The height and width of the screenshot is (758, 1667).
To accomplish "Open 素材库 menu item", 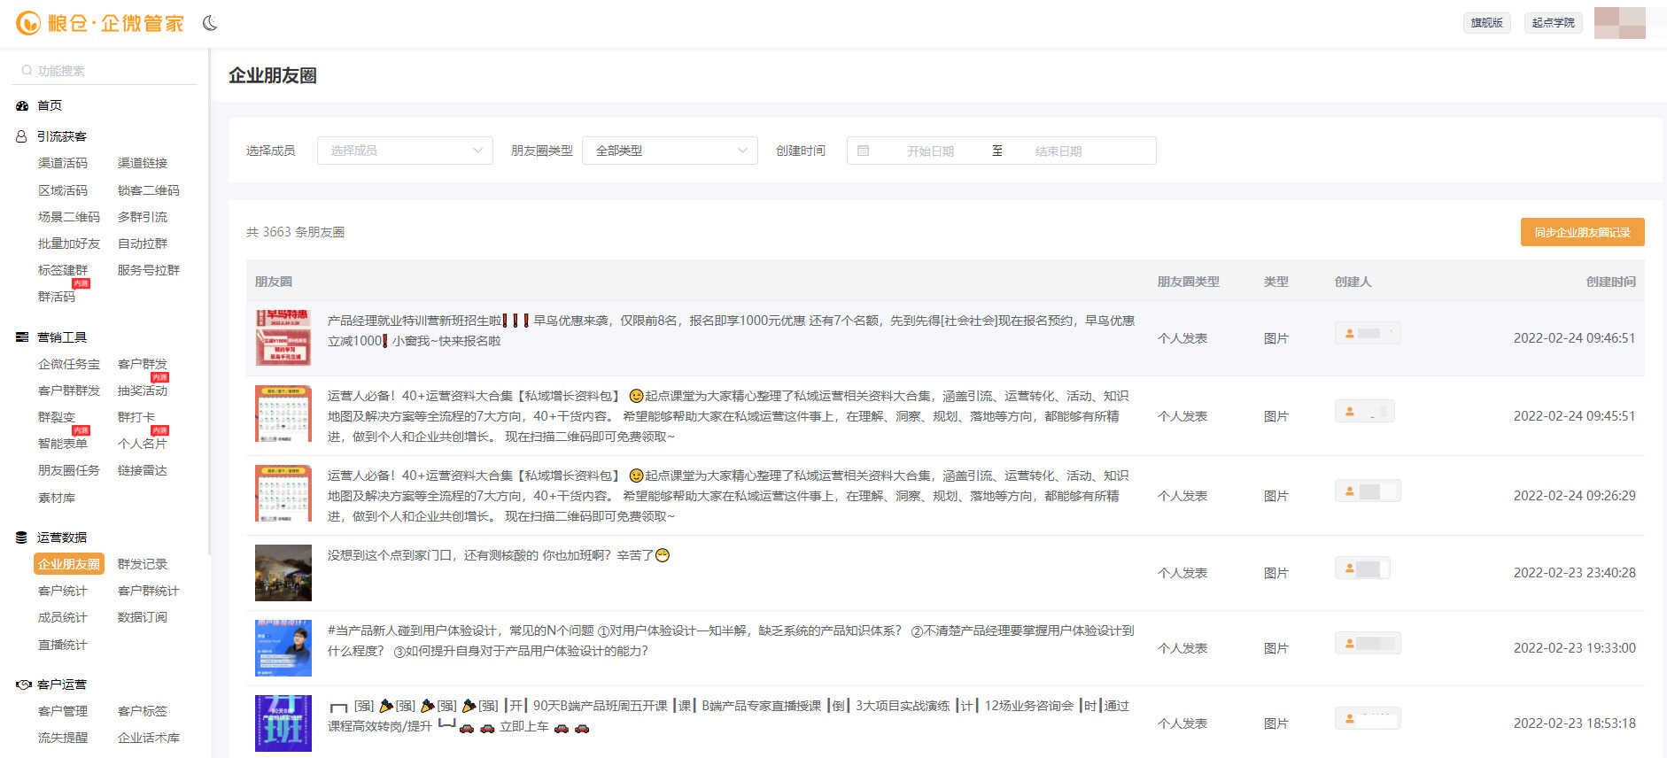I will (x=57, y=498).
